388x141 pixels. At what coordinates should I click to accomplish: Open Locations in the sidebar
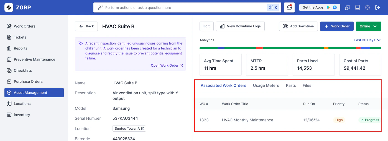(x=34, y=104)
